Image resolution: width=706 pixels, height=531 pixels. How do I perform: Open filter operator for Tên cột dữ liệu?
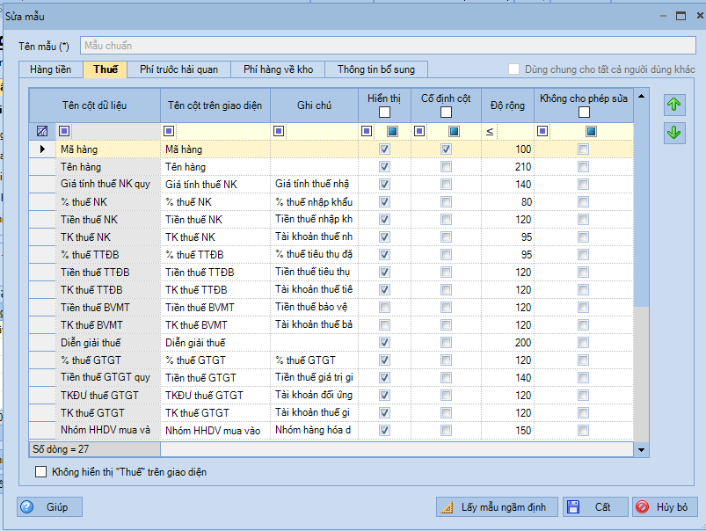pos(64,131)
